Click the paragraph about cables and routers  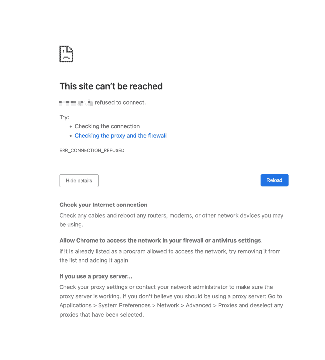pyautogui.click(x=172, y=220)
